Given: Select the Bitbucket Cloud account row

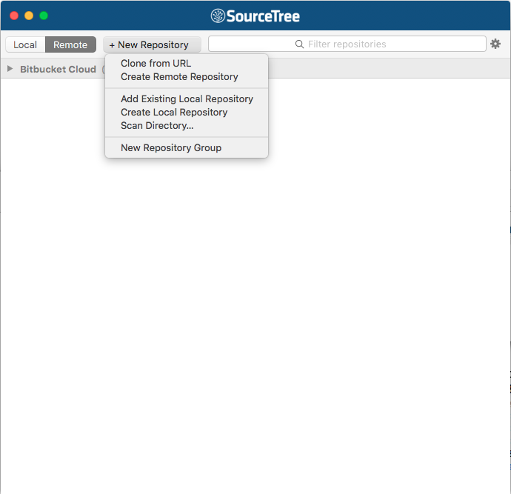Looking at the screenshot, I should tap(255, 69).
